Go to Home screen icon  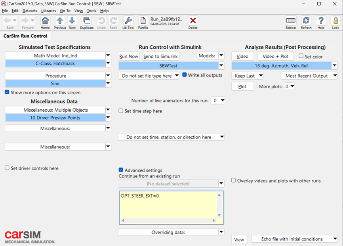pyautogui.click(x=45, y=21)
